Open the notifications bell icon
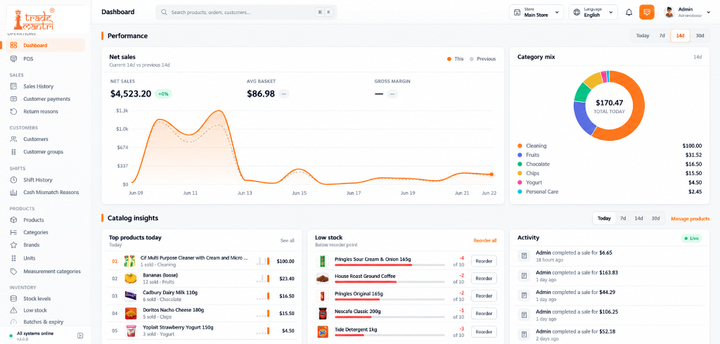The width and height of the screenshot is (720, 344). tap(629, 13)
